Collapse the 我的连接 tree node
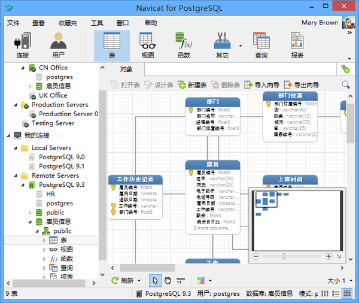This screenshot has width=359, height=303. [x=7, y=135]
